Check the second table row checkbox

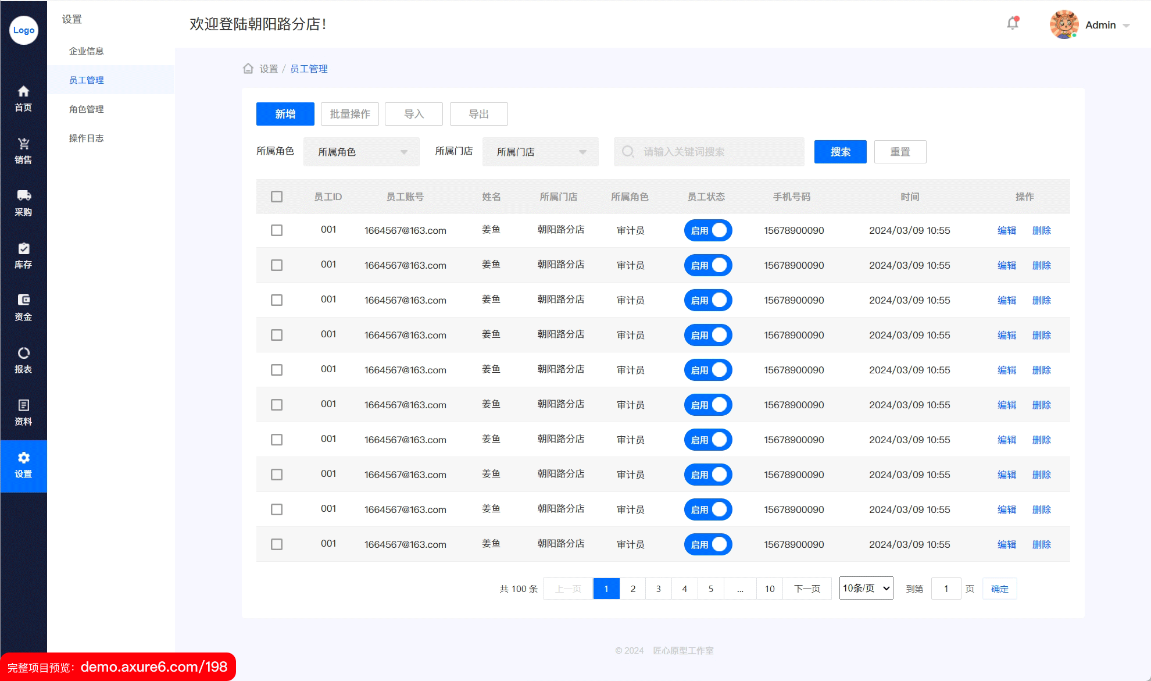[277, 265]
